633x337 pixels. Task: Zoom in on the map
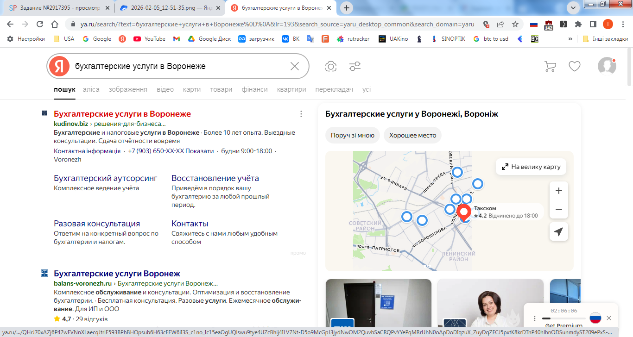click(559, 191)
